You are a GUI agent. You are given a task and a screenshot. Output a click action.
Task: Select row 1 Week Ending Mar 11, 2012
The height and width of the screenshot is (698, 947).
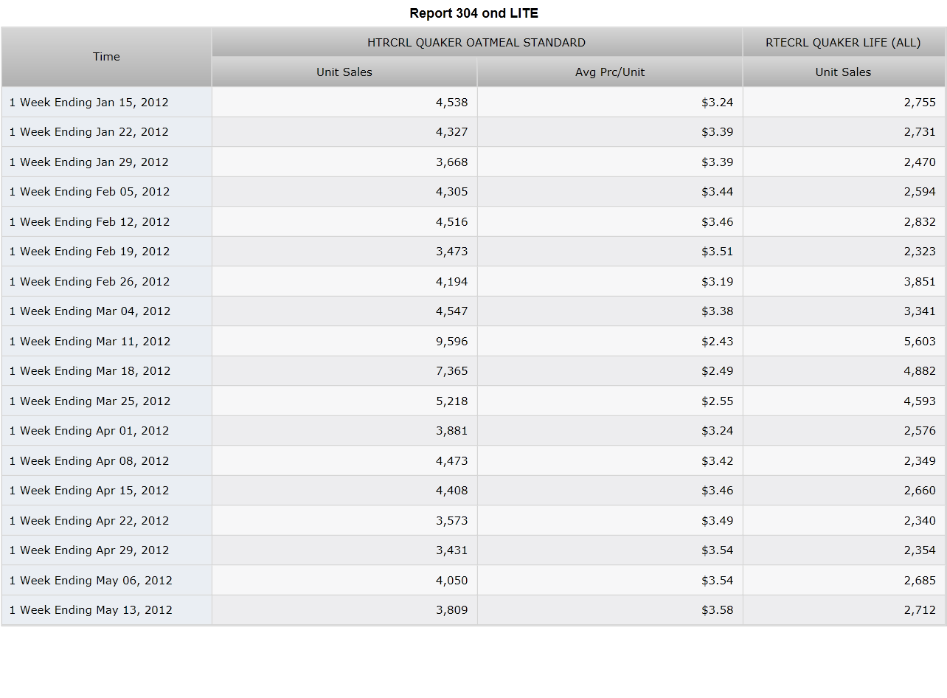pyautogui.click(x=473, y=342)
